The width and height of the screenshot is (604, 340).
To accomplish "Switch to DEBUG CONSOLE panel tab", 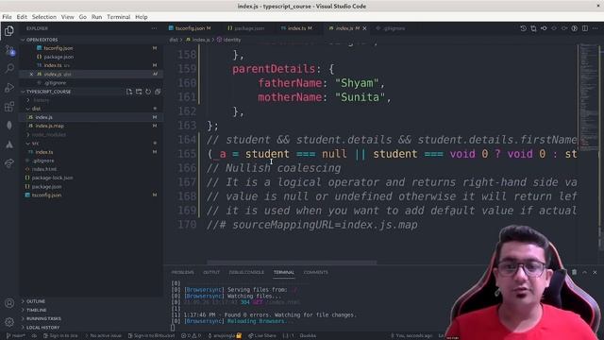I will (x=246, y=272).
